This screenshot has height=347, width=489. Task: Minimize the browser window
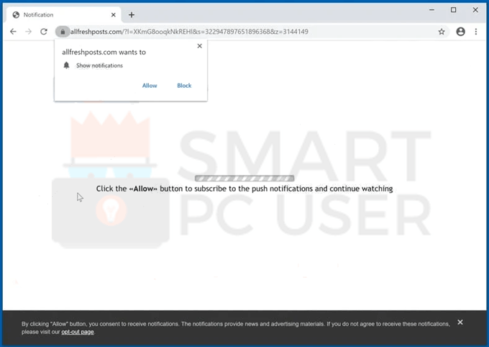431,10
